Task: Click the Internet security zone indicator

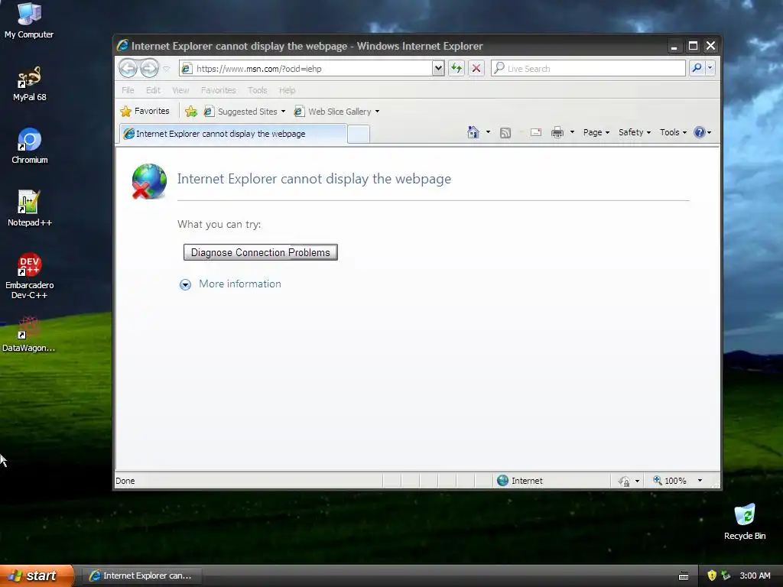Action: 520,481
